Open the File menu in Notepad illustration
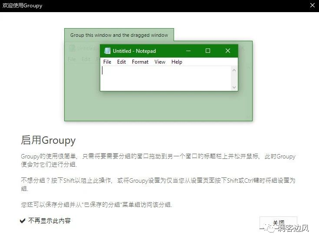The height and width of the screenshot is (242, 319). [107, 61]
